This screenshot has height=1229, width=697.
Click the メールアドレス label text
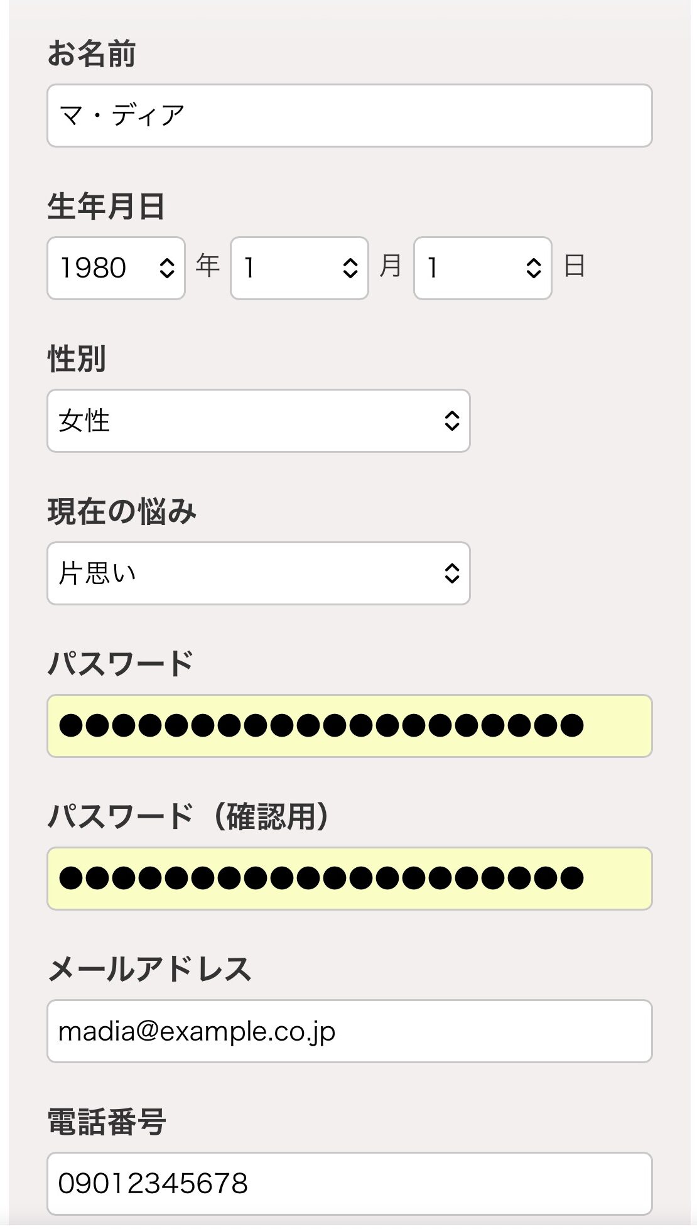[149, 969]
